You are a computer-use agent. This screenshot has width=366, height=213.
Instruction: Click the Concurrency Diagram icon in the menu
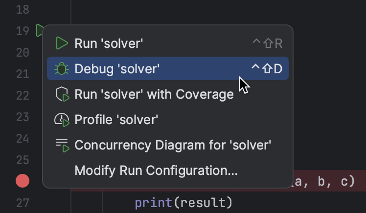click(x=62, y=145)
